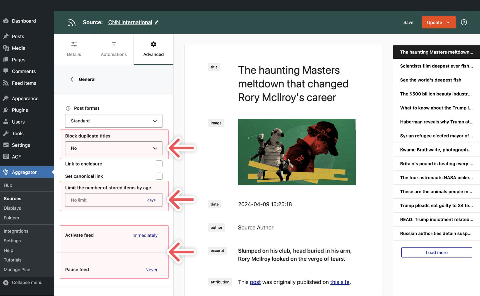The width and height of the screenshot is (480, 296).
Task: Click the Media library icon
Action: (x=6, y=48)
